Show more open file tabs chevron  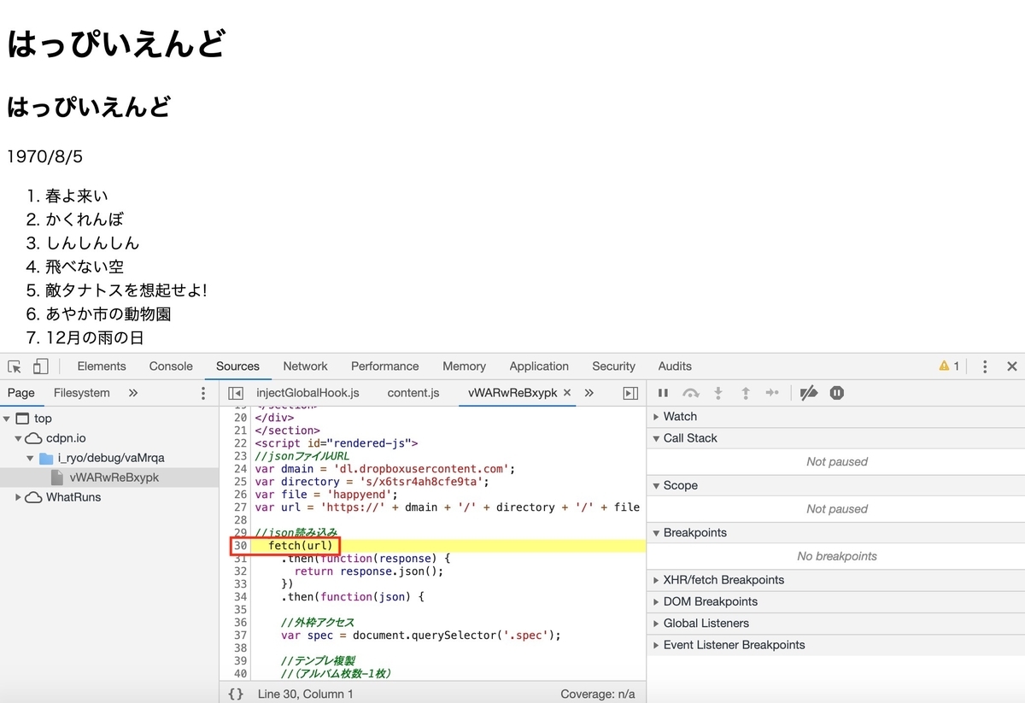(x=589, y=393)
